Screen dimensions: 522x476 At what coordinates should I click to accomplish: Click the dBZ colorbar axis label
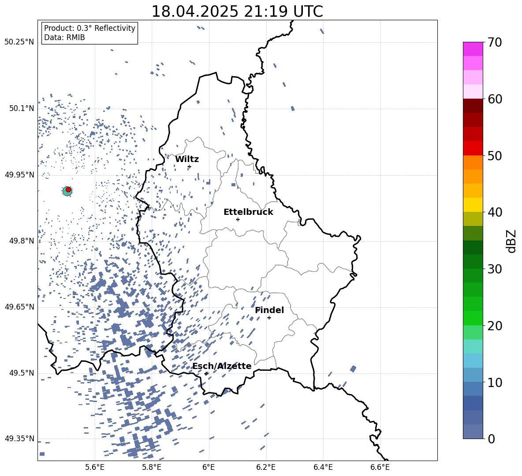pos(512,241)
